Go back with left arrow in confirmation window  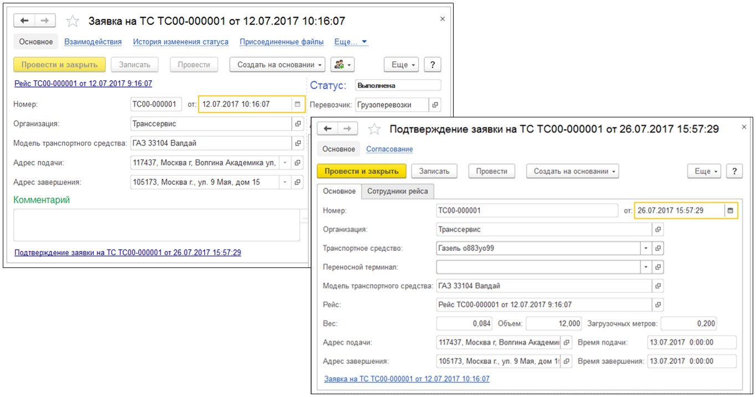click(328, 128)
